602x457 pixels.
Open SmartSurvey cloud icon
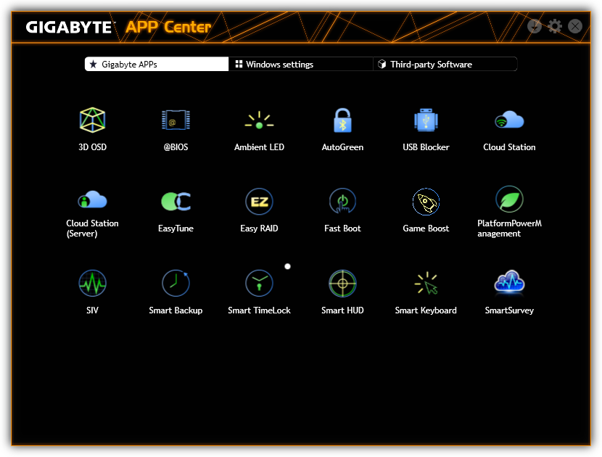(x=509, y=282)
